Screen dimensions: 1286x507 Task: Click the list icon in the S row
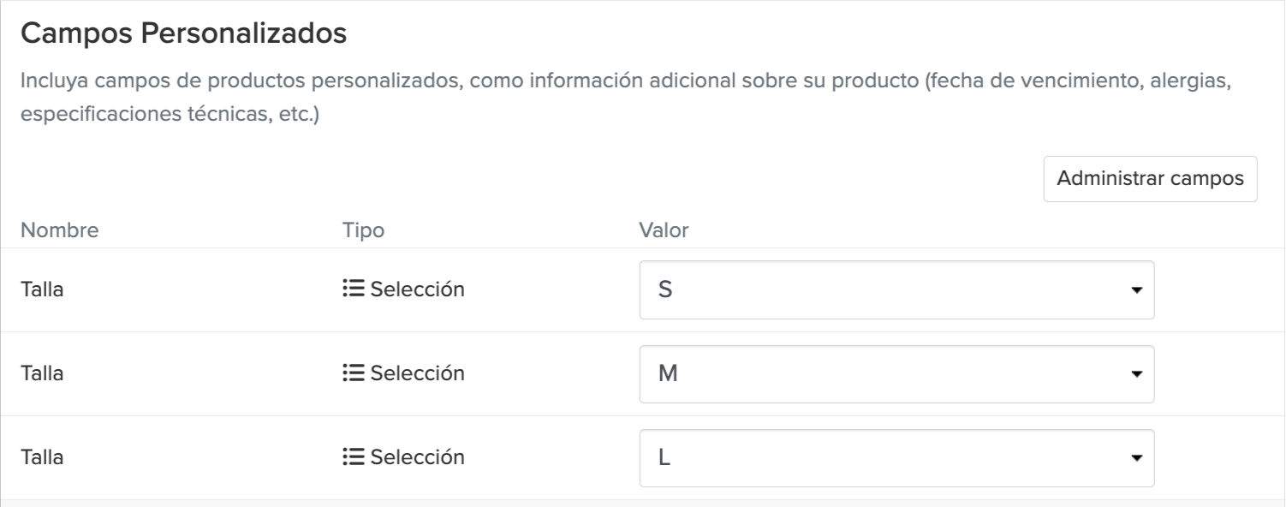point(353,289)
